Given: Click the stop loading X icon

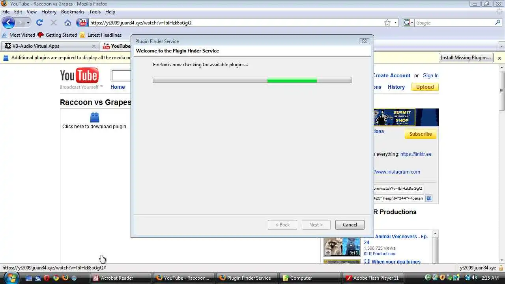Looking at the screenshot, I should (x=54, y=22).
